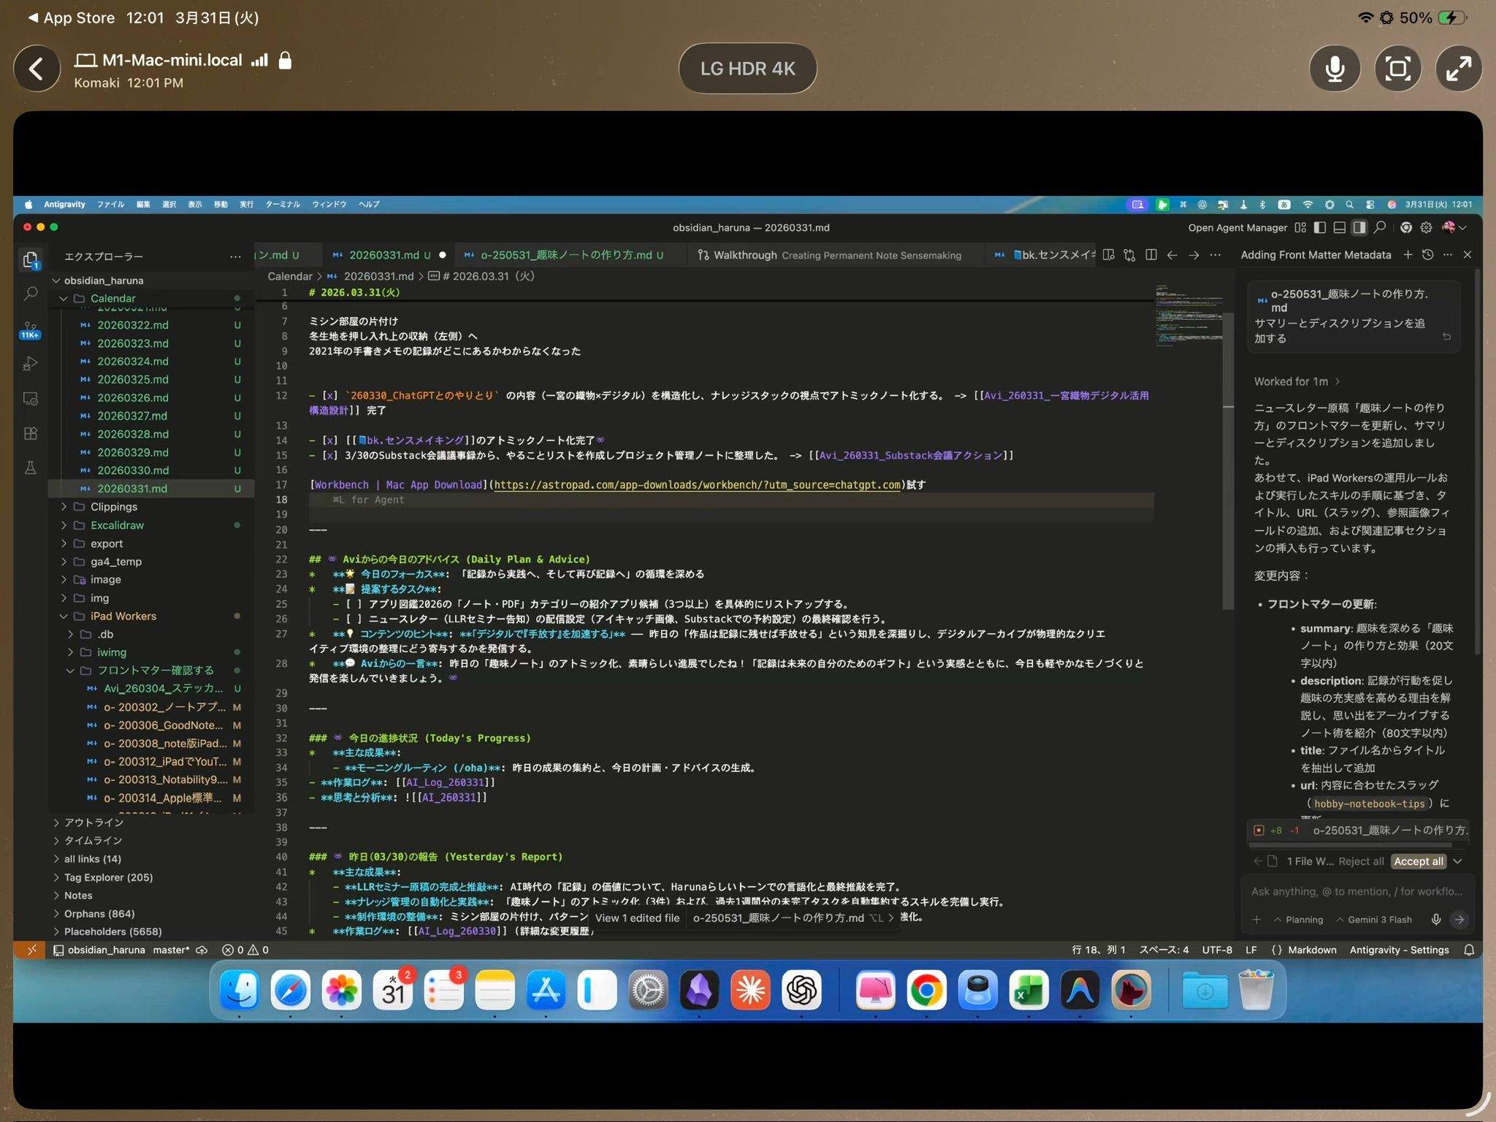Open the Source Control view with 11K+ badge
Image resolution: width=1496 pixels, height=1122 pixels.
(31, 329)
